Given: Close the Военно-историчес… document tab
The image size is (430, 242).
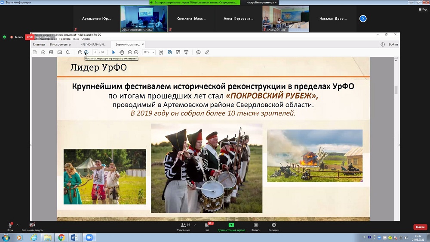Looking at the screenshot, I should coord(143,44).
